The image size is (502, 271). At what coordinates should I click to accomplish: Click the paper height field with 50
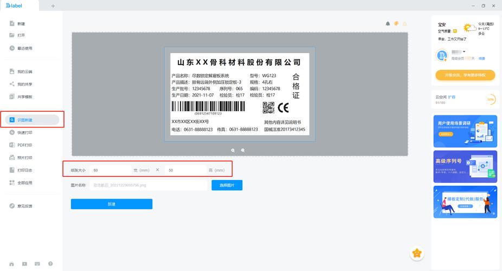point(186,170)
